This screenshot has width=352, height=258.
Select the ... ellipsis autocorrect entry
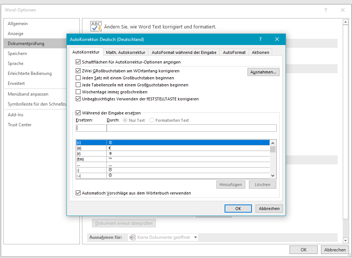click(173, 165)
